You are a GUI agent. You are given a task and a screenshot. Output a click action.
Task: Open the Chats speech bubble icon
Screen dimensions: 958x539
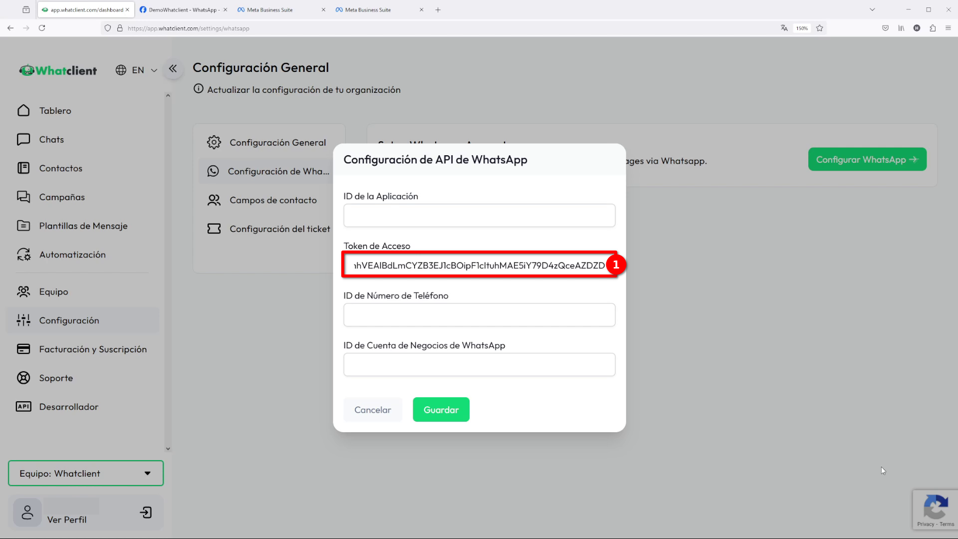tap(23, 139)
